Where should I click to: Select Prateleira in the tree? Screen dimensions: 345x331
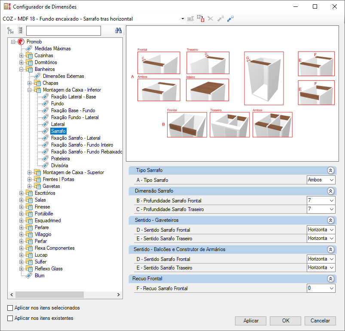click(x=60, y=159)
